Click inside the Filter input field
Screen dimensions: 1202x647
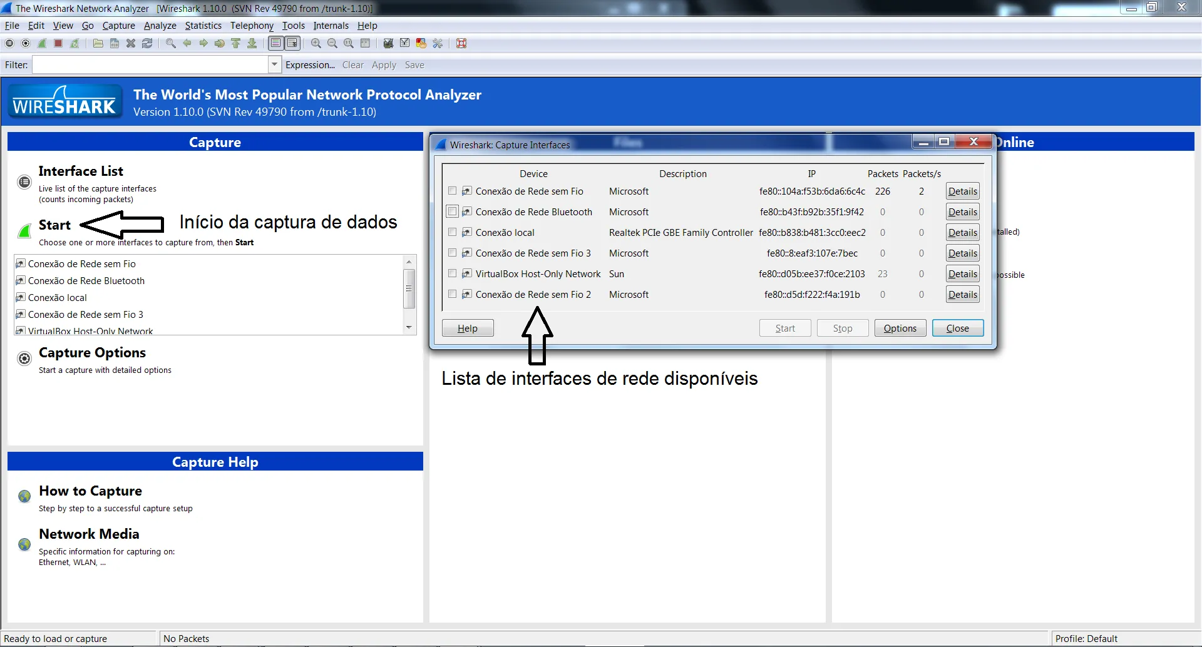pyautogui.click(x=150, y=64)
